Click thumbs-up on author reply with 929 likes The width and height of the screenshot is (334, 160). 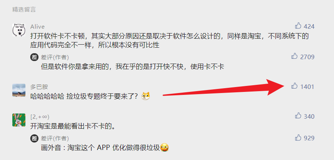[x=298, y=138]
